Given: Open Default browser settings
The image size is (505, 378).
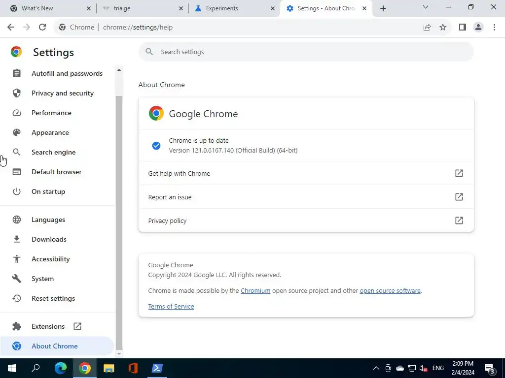Looking at the screenshot, I should pyautogui.click(x=57, y=172).
